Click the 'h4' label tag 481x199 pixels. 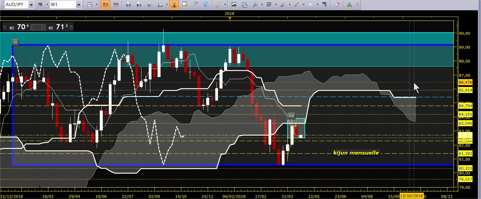(291, 116)
